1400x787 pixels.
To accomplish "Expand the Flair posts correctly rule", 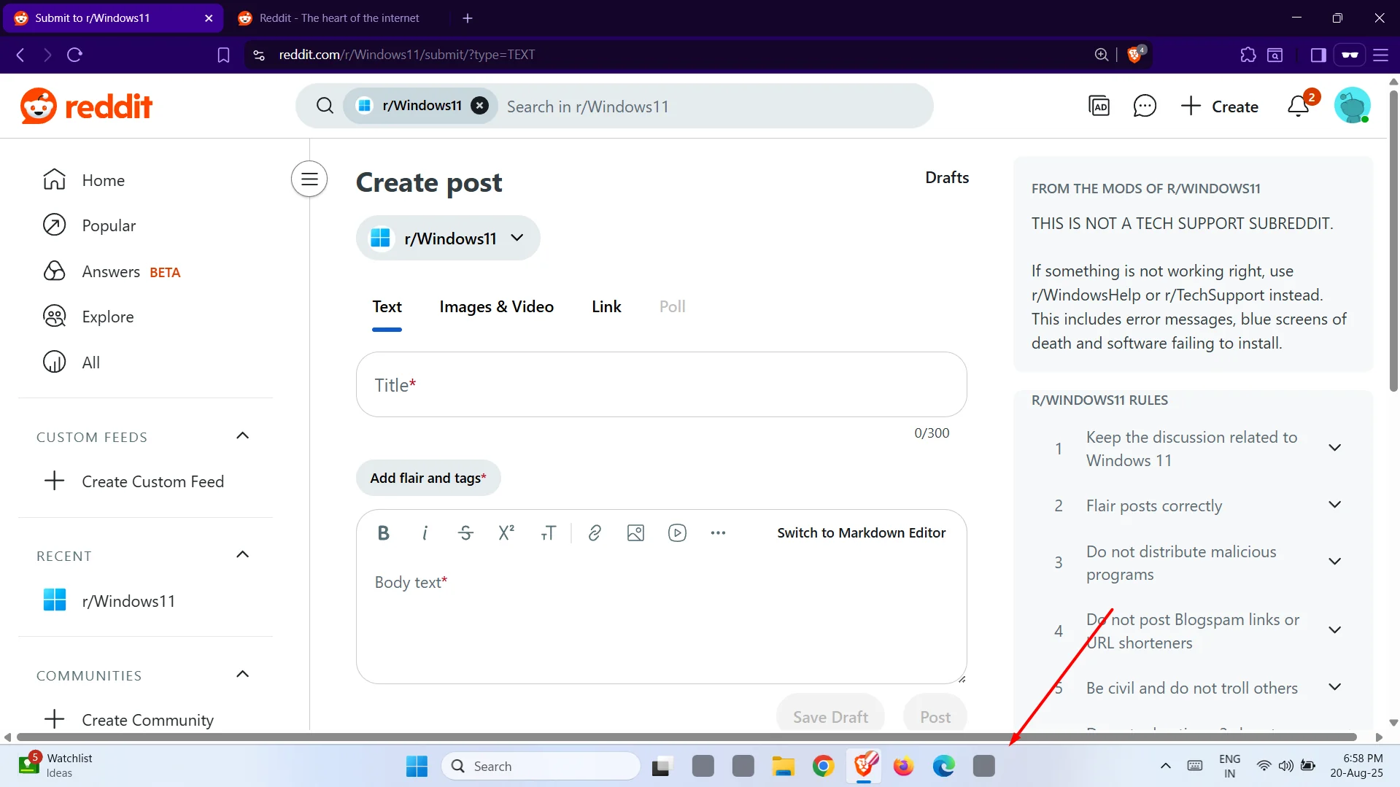I will (1334, 505).
